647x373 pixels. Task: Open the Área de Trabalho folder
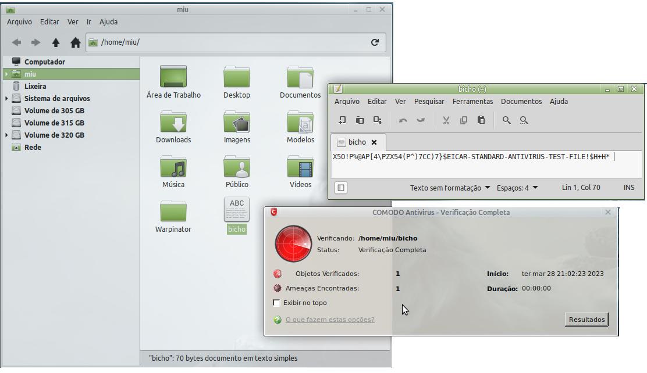173,81
